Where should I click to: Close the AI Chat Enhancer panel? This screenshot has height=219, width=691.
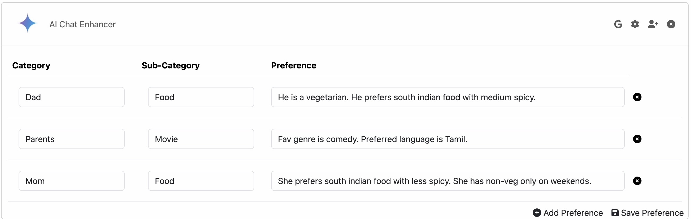(x=671, y=24)
